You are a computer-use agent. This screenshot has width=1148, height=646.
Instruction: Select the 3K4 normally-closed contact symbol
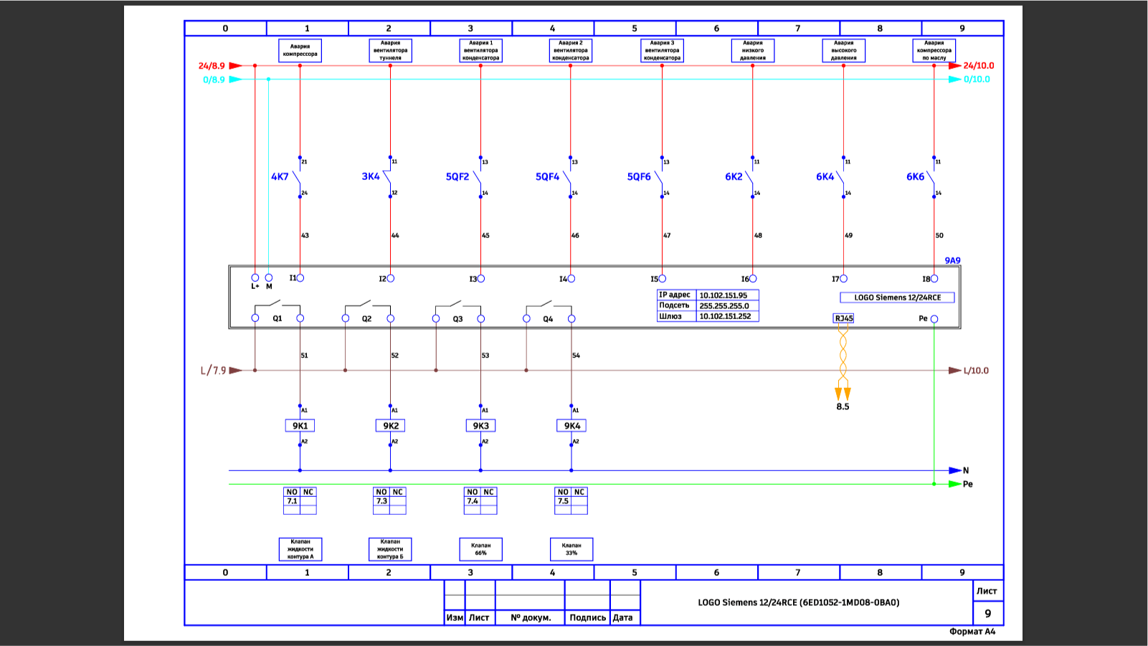[388, 177]
